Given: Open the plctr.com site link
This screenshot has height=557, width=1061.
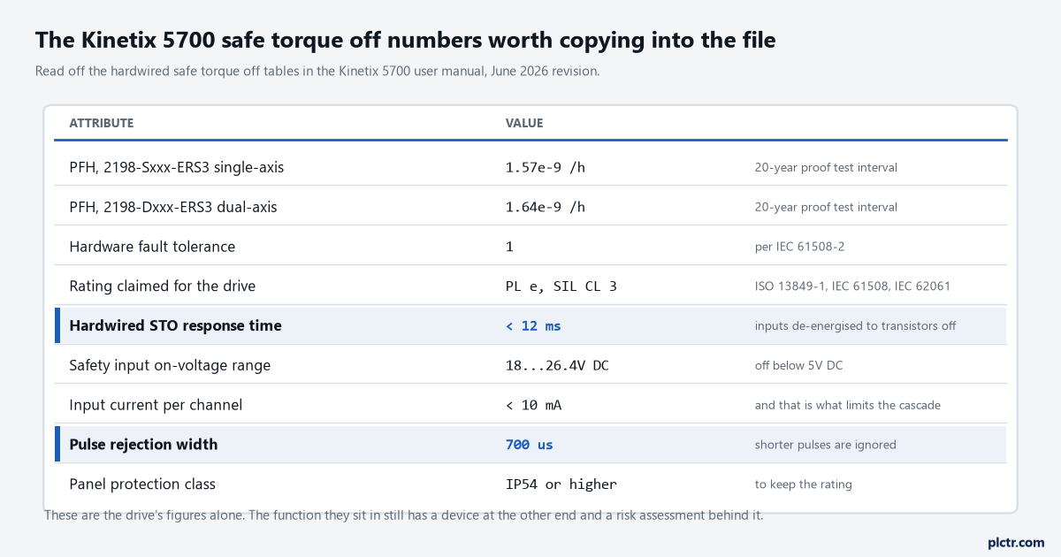Looking at the screenshot, I should tap(1016, 542).
